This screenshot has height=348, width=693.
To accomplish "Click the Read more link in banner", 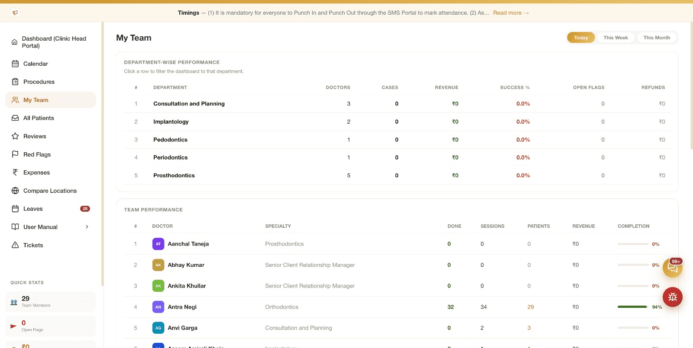I will [511, 13].
